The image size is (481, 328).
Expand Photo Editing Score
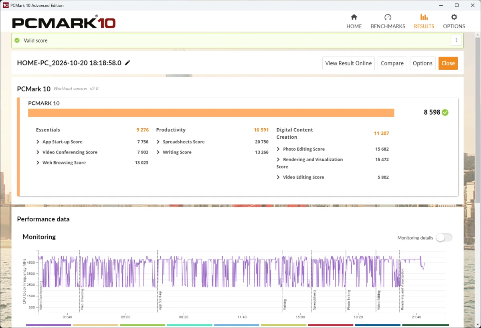(x=279, y=149)
